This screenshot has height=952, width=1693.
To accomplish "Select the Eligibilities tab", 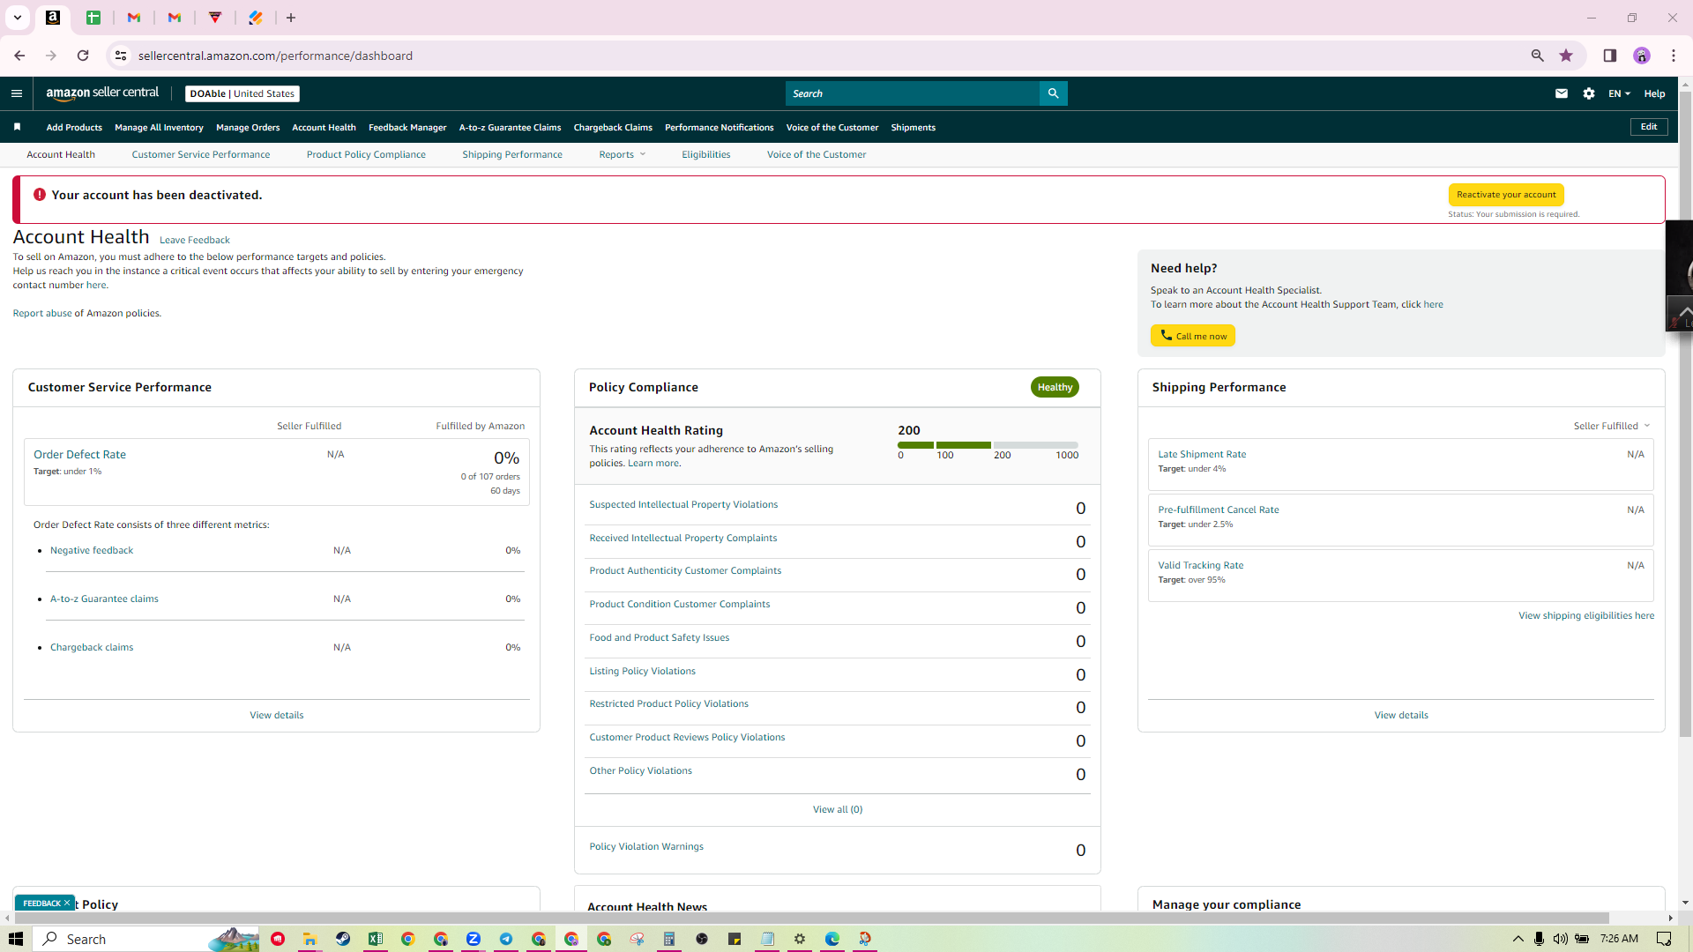I will tap(706, 154).
